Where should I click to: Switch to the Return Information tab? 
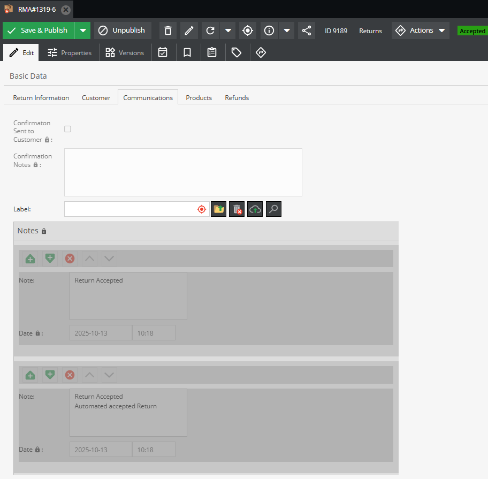tap(41, 98)
